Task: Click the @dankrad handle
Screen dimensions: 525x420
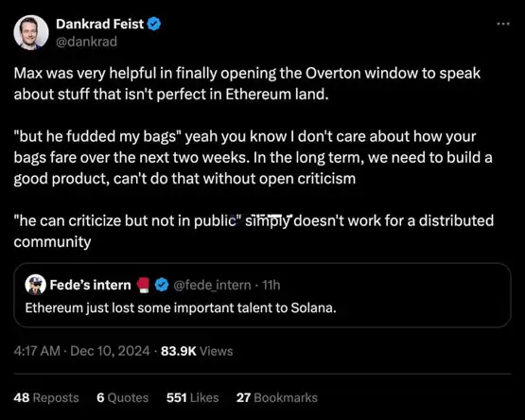Action: click(86, 42)
